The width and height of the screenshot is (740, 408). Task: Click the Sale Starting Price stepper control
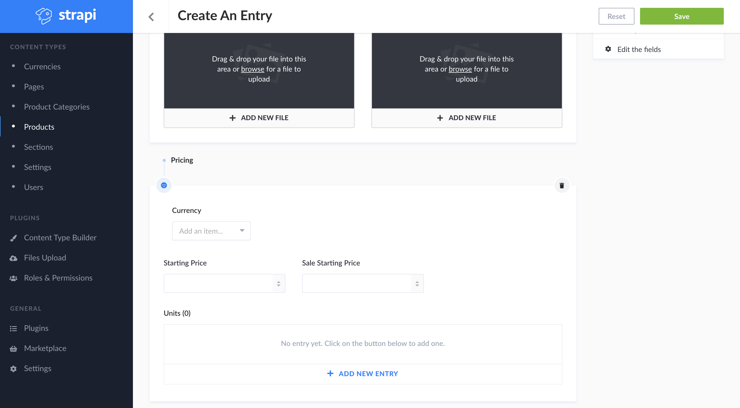point(417,283)
